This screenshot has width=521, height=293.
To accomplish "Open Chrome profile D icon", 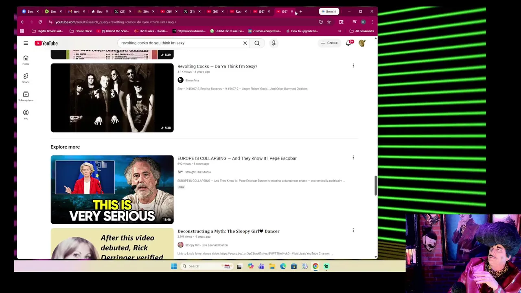I will click(x=363, y=22).
